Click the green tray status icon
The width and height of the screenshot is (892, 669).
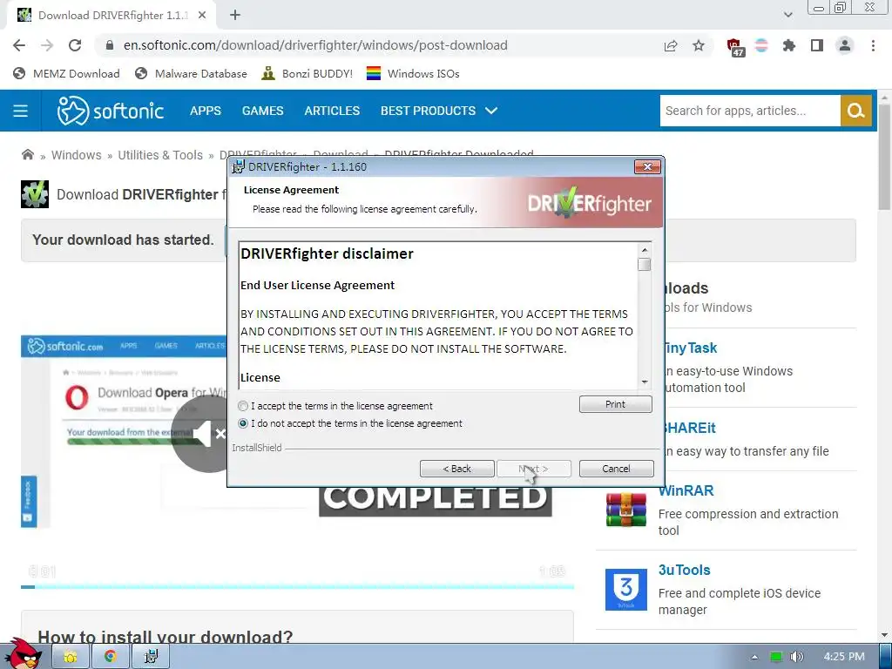776,657
